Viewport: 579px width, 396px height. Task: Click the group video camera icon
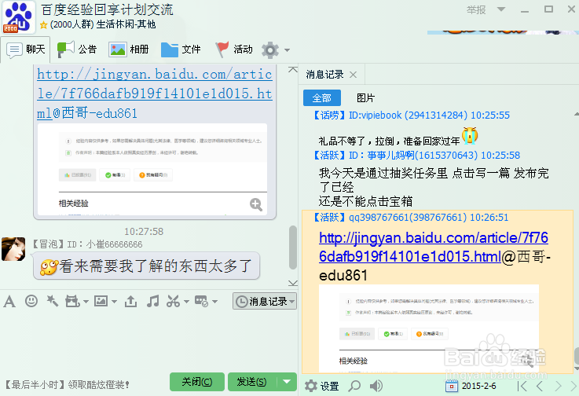(72, 302)
